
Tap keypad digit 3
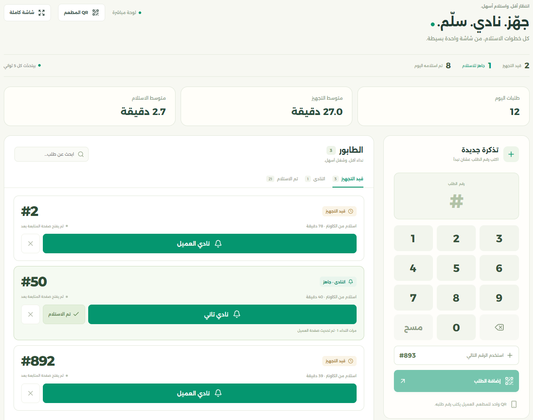pyautogui.click(x=499, y=238)
